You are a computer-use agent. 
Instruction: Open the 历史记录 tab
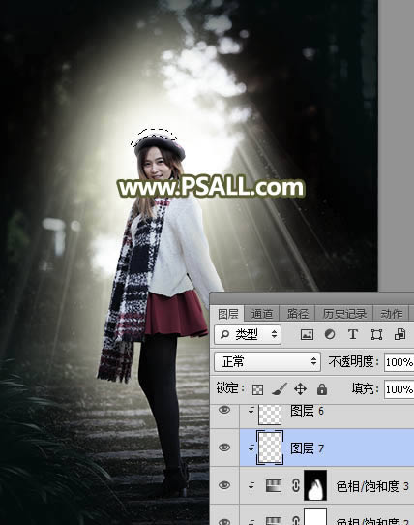tap(344, 314)
